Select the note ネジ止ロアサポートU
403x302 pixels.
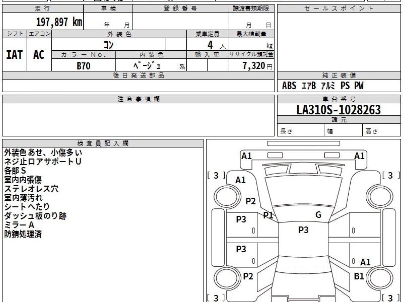coord(43,162)
